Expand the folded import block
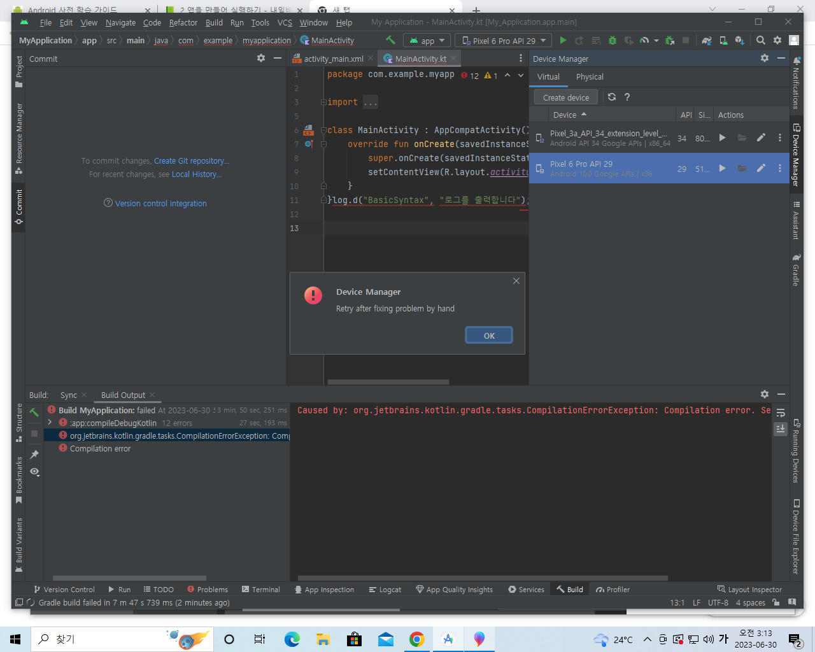Viewport: 815px width, 652px height. [x=323, y=102]
